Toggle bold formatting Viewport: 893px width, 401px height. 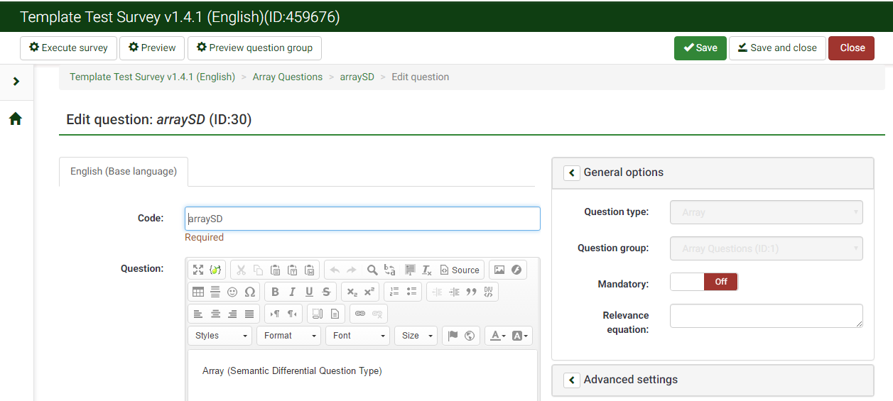[275, 292]
